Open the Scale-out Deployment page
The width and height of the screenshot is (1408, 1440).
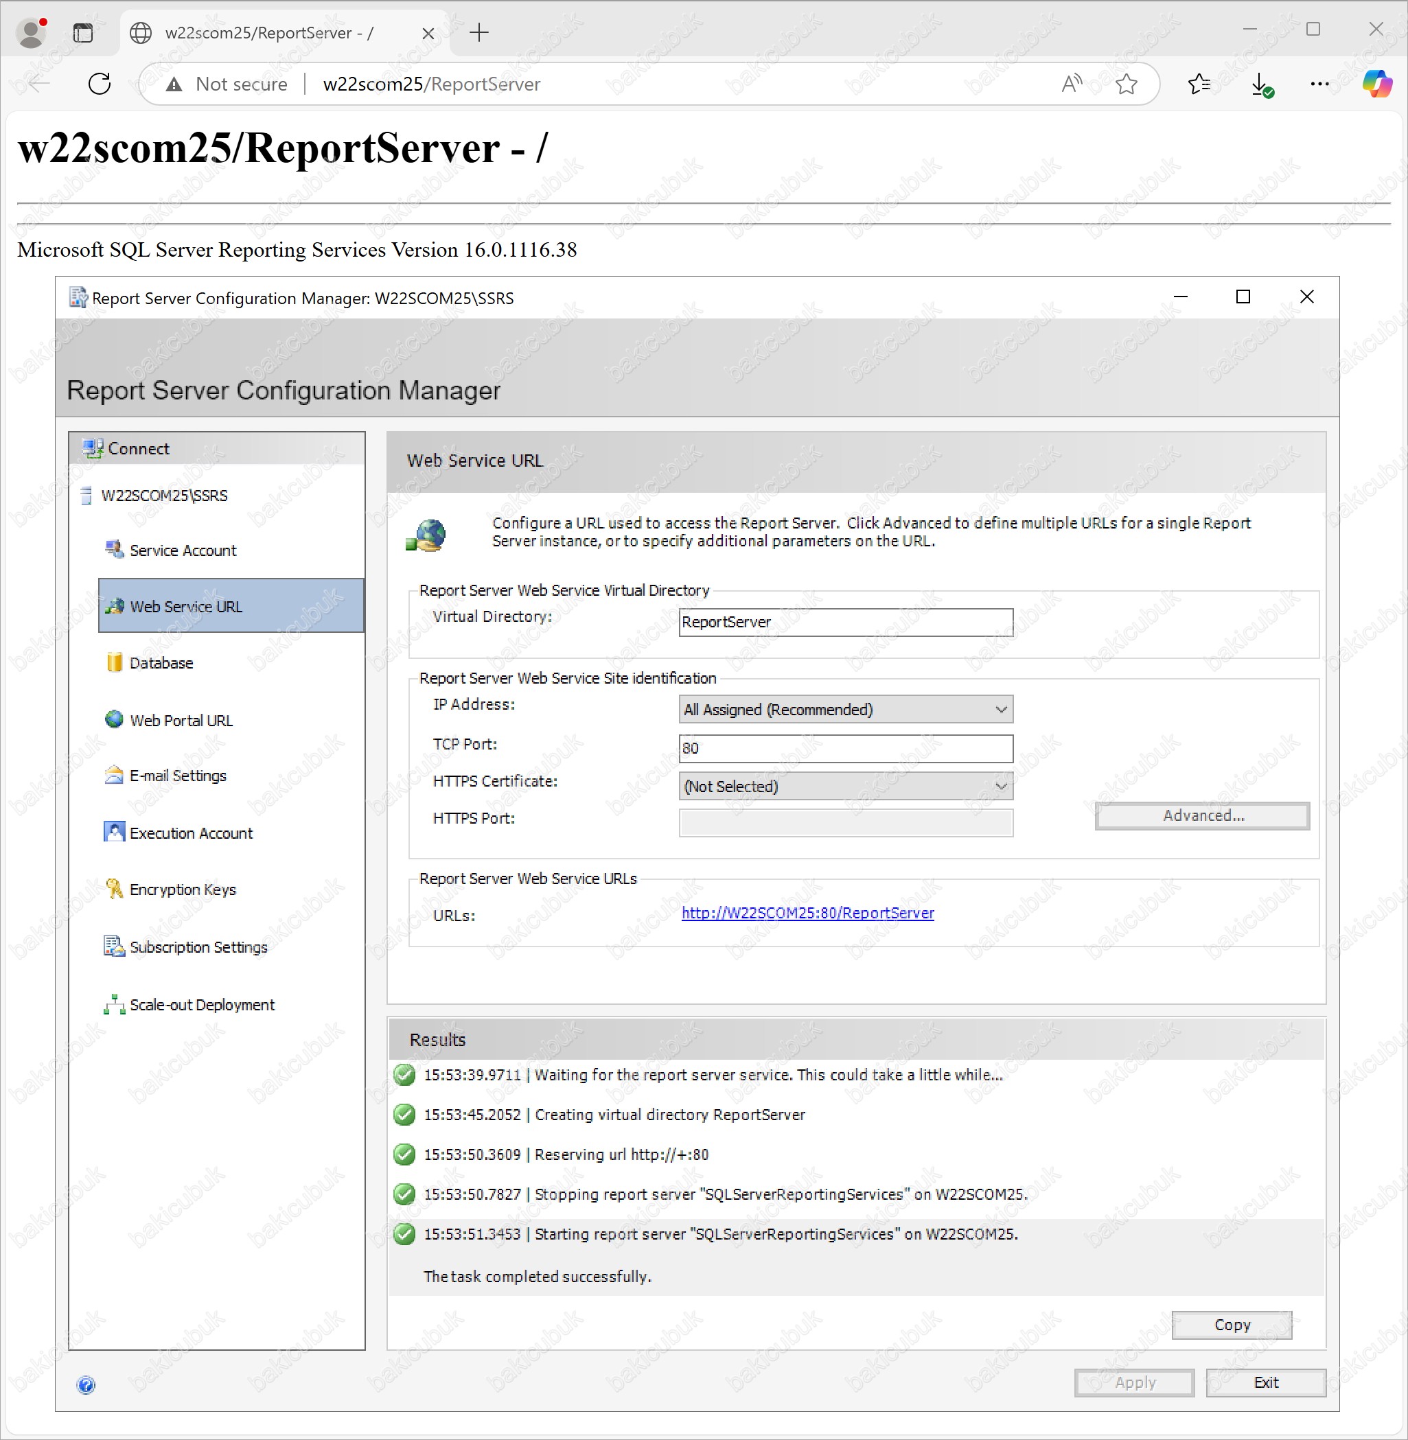pyautogui.click(x=202, y=1005)
